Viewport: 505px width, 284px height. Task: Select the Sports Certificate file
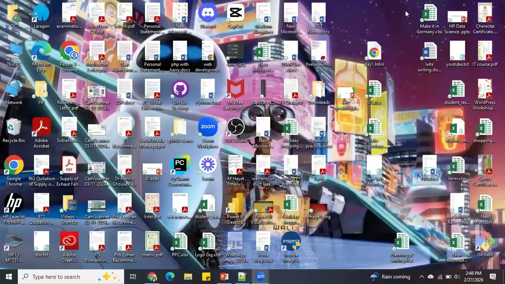pyautogui.click(x=485, y=172)
